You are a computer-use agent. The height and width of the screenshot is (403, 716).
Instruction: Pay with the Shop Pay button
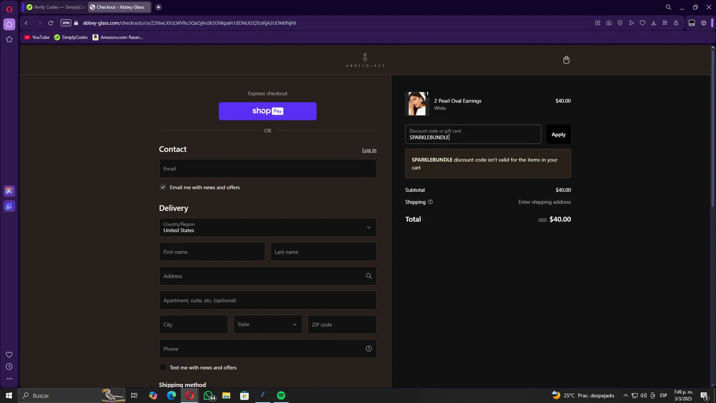click(x=268, y=111)
